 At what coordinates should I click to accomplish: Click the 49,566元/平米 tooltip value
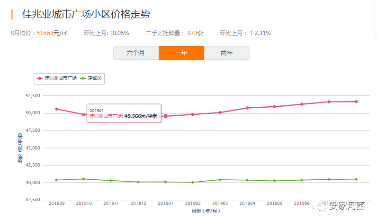pos(141,116)
